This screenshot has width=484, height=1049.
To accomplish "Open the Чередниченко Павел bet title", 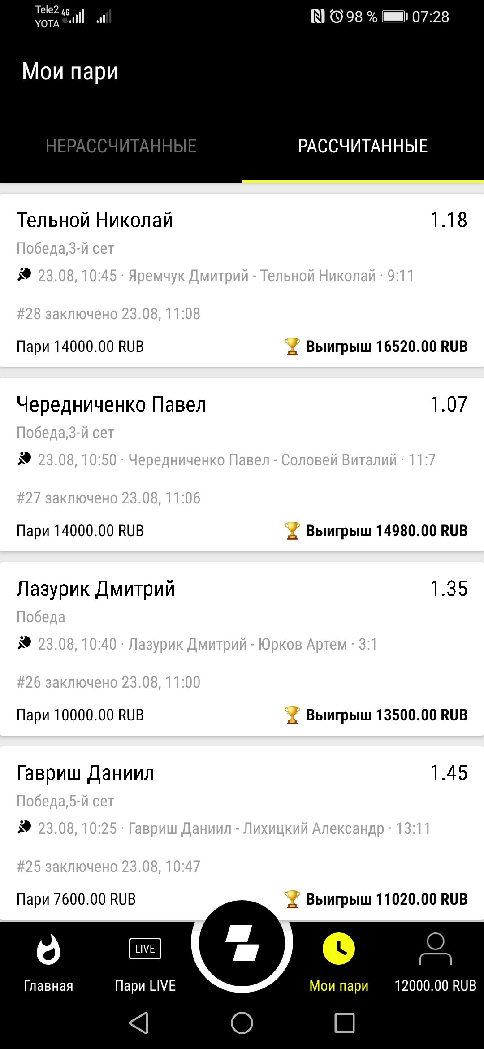I will (x=111, y=404).
